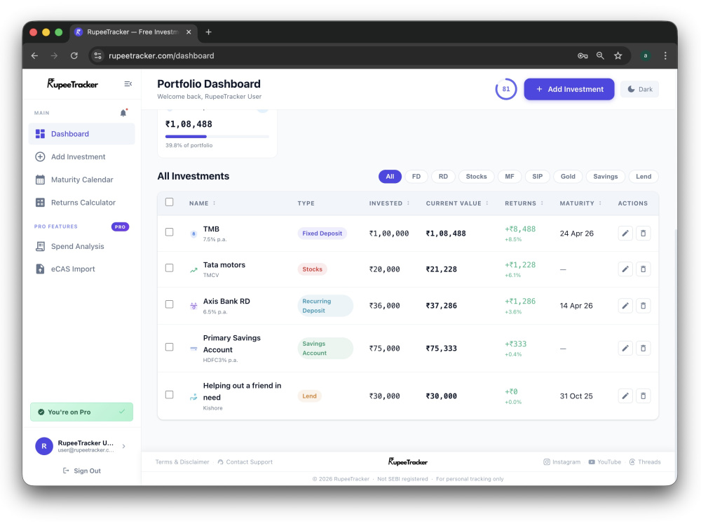
Task: Open Spend Analysis pro feature
Action: click(x=82, y=246)
